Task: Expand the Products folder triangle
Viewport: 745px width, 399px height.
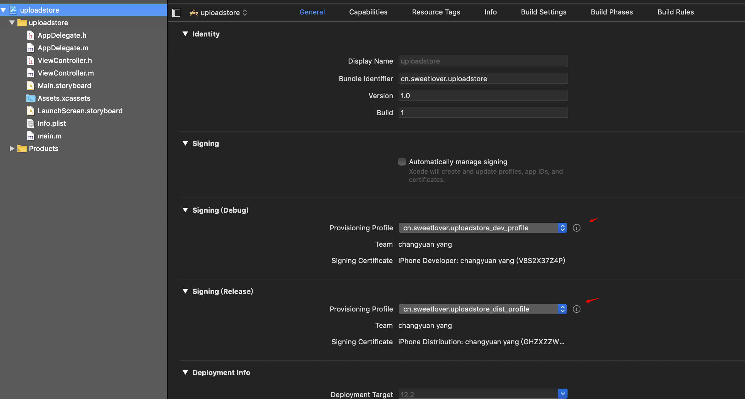Action: tap(12, 149)
